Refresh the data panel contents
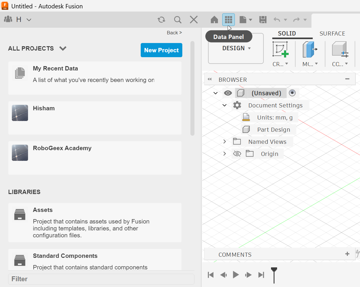 (x=161, y=20)
